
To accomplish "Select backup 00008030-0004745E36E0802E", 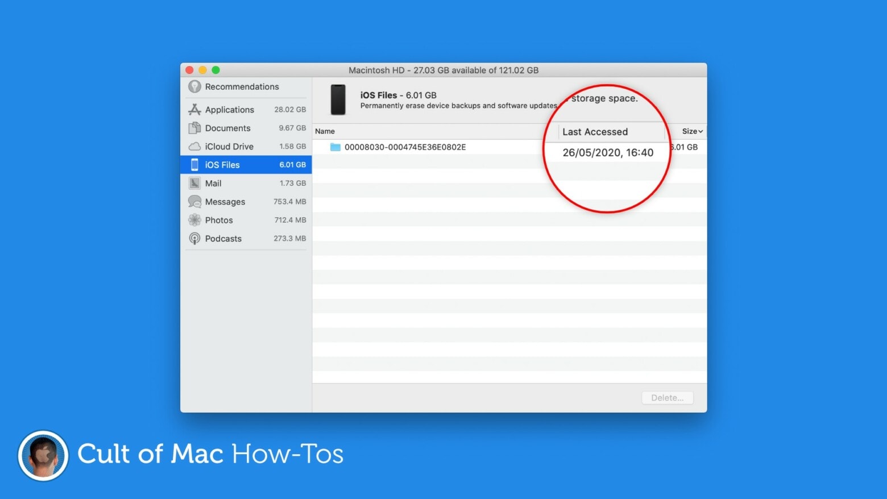I will tap(407, 147).
